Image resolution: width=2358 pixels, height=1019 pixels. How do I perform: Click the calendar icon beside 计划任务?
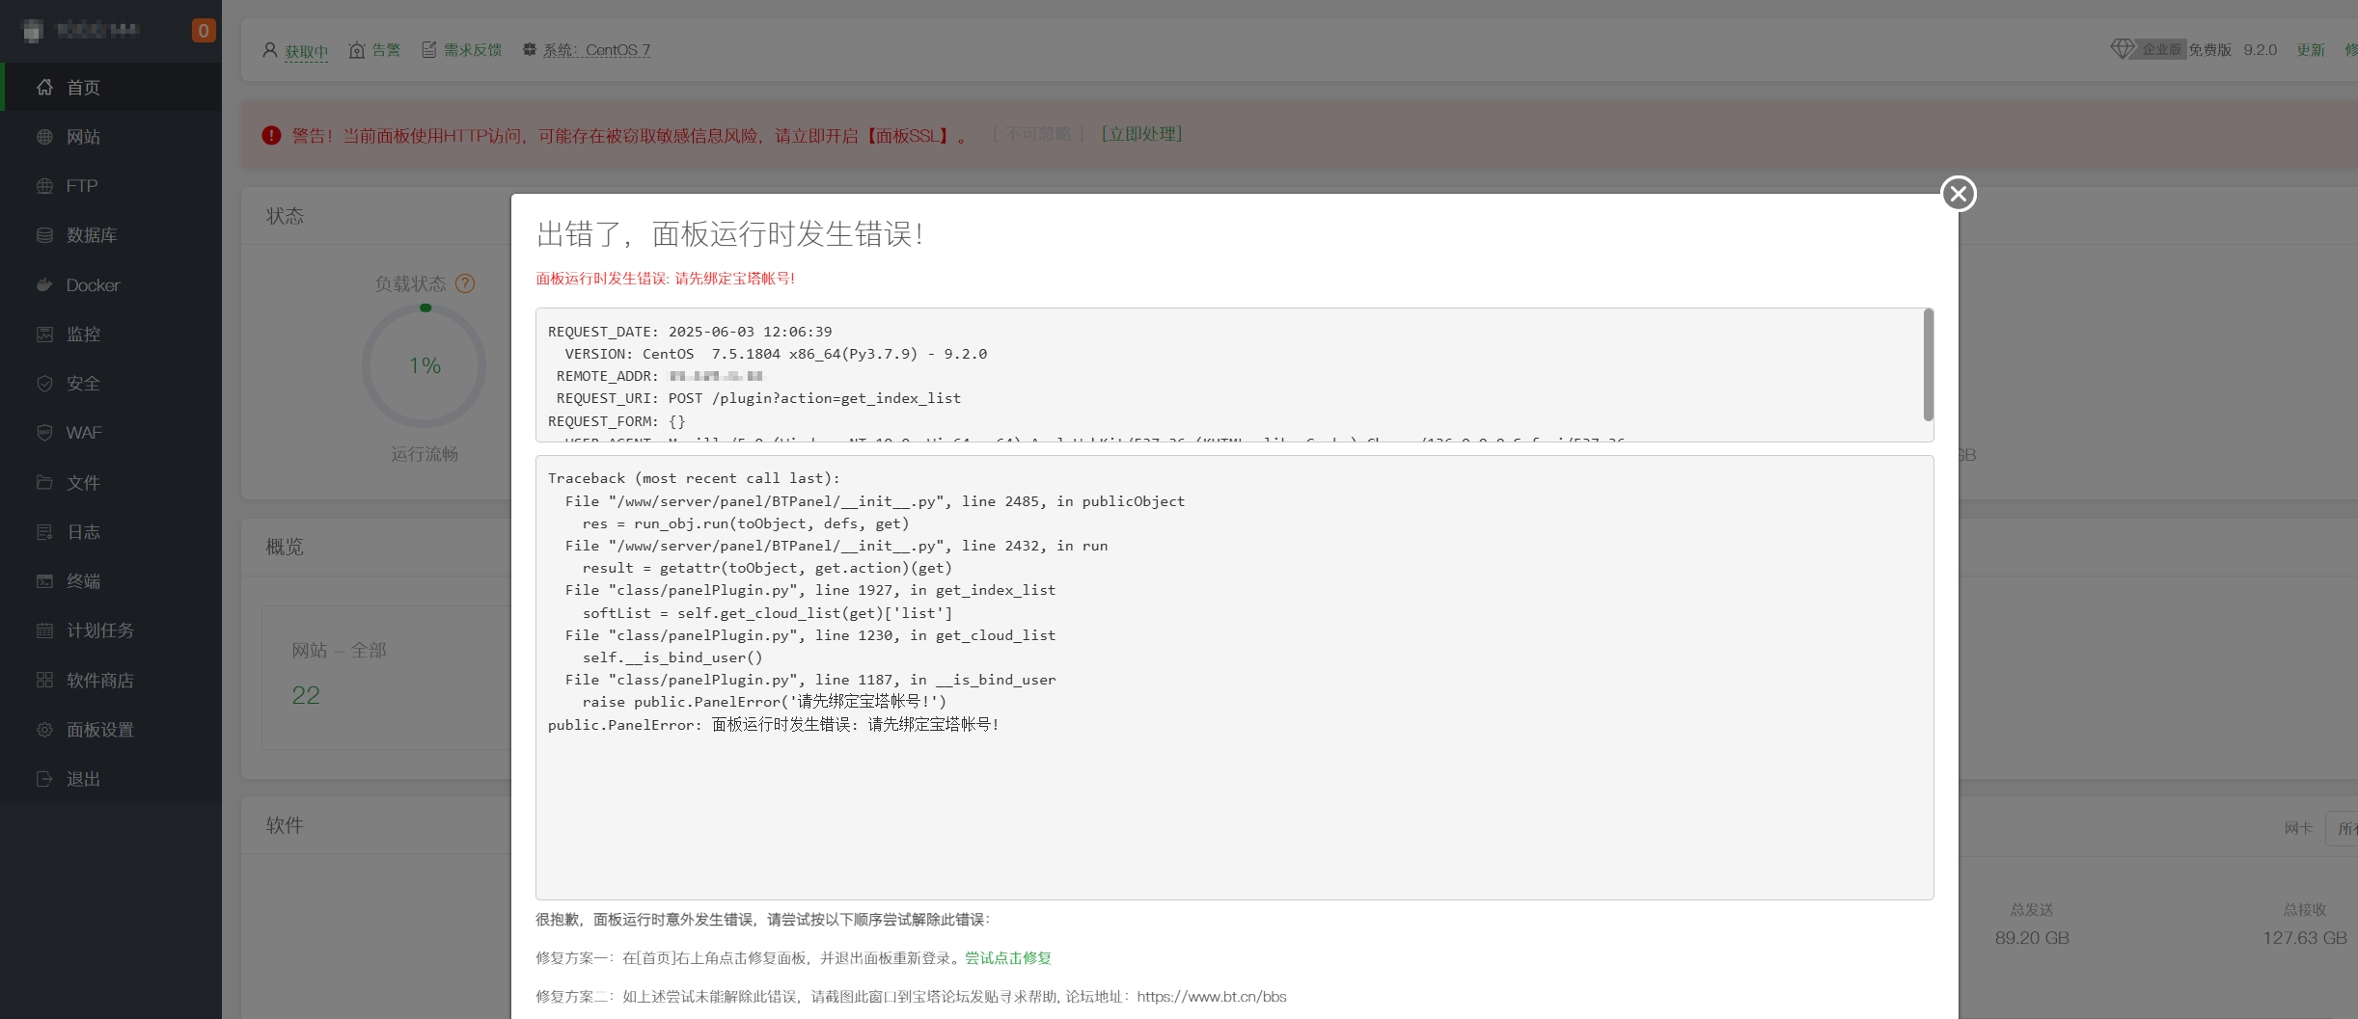point(44,630)
